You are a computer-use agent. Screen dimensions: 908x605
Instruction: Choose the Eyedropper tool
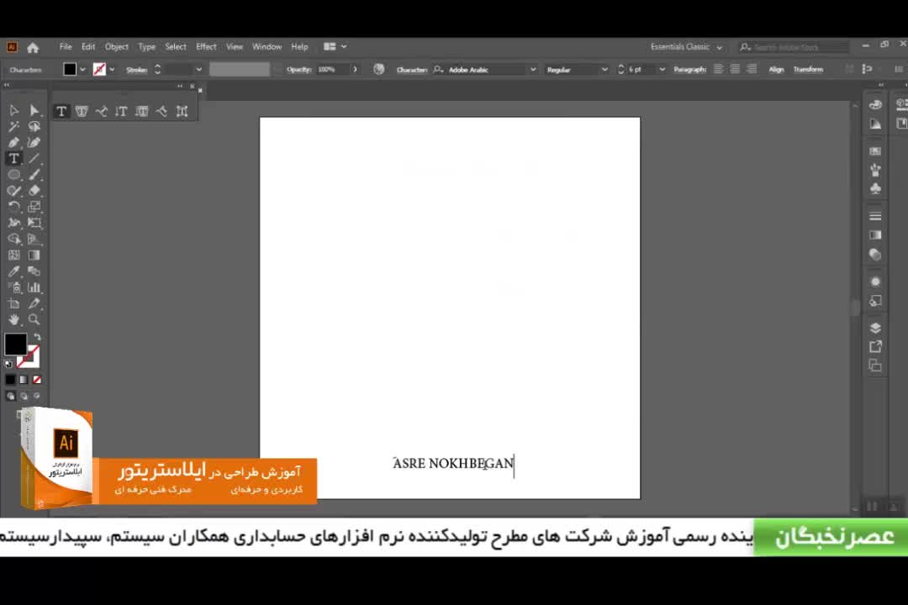click(13, 271)
